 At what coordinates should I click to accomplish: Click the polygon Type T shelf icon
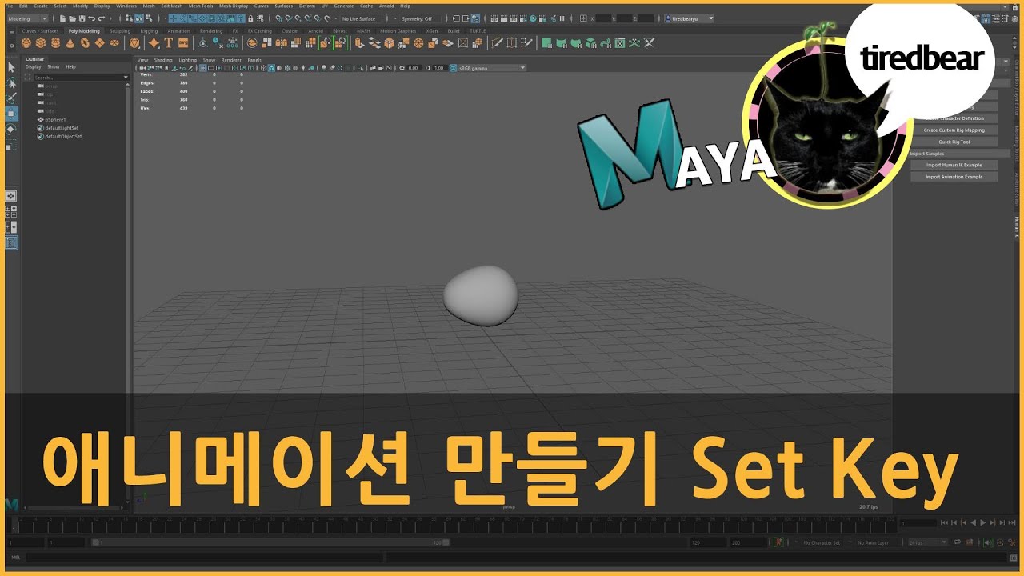pos(169,42)
